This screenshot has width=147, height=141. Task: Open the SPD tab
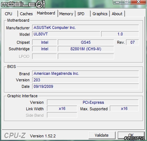(x=83, y=14)
